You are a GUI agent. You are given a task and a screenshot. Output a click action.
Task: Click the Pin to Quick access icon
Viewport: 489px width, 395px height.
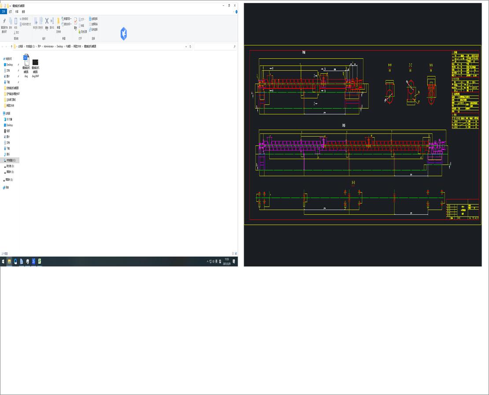pyautogui.click(x=4, y=22)
